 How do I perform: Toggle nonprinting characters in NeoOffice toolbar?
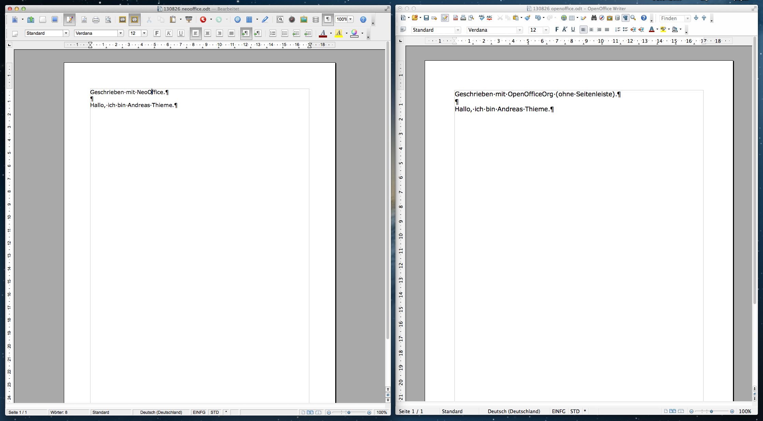tap(328, 19)
